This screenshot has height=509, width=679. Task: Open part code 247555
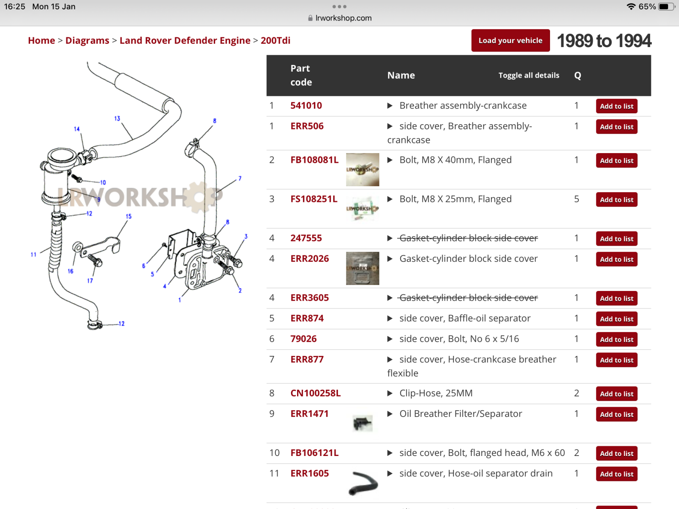[x=306, y=238]
